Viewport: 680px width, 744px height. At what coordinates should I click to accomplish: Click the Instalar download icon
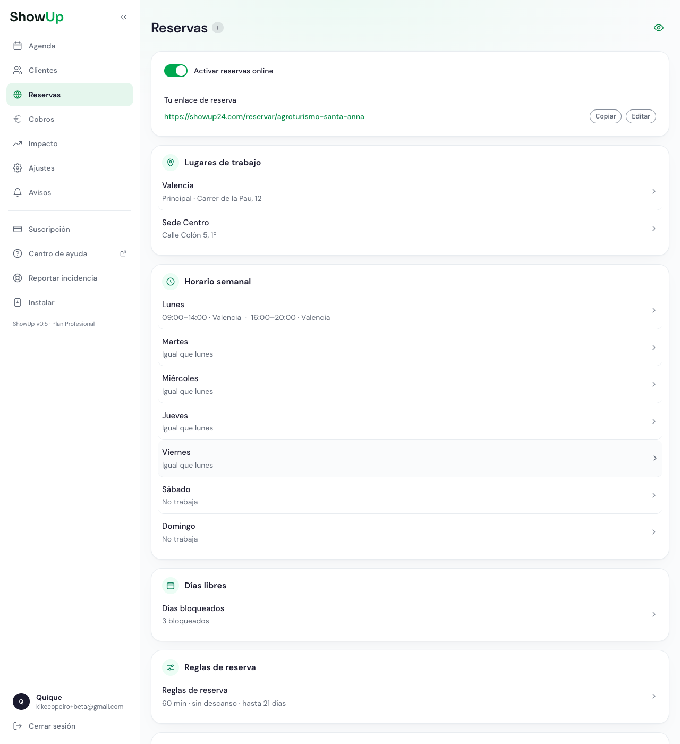pyautogui.click(x=18, y=302)
